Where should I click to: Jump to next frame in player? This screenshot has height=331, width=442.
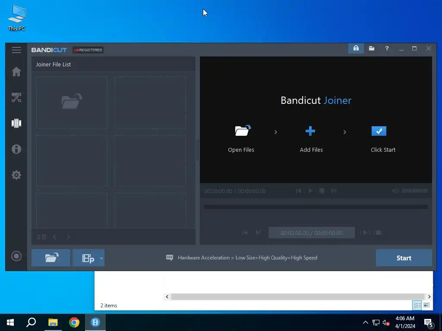pyautogui.click(x=334, y=191)
